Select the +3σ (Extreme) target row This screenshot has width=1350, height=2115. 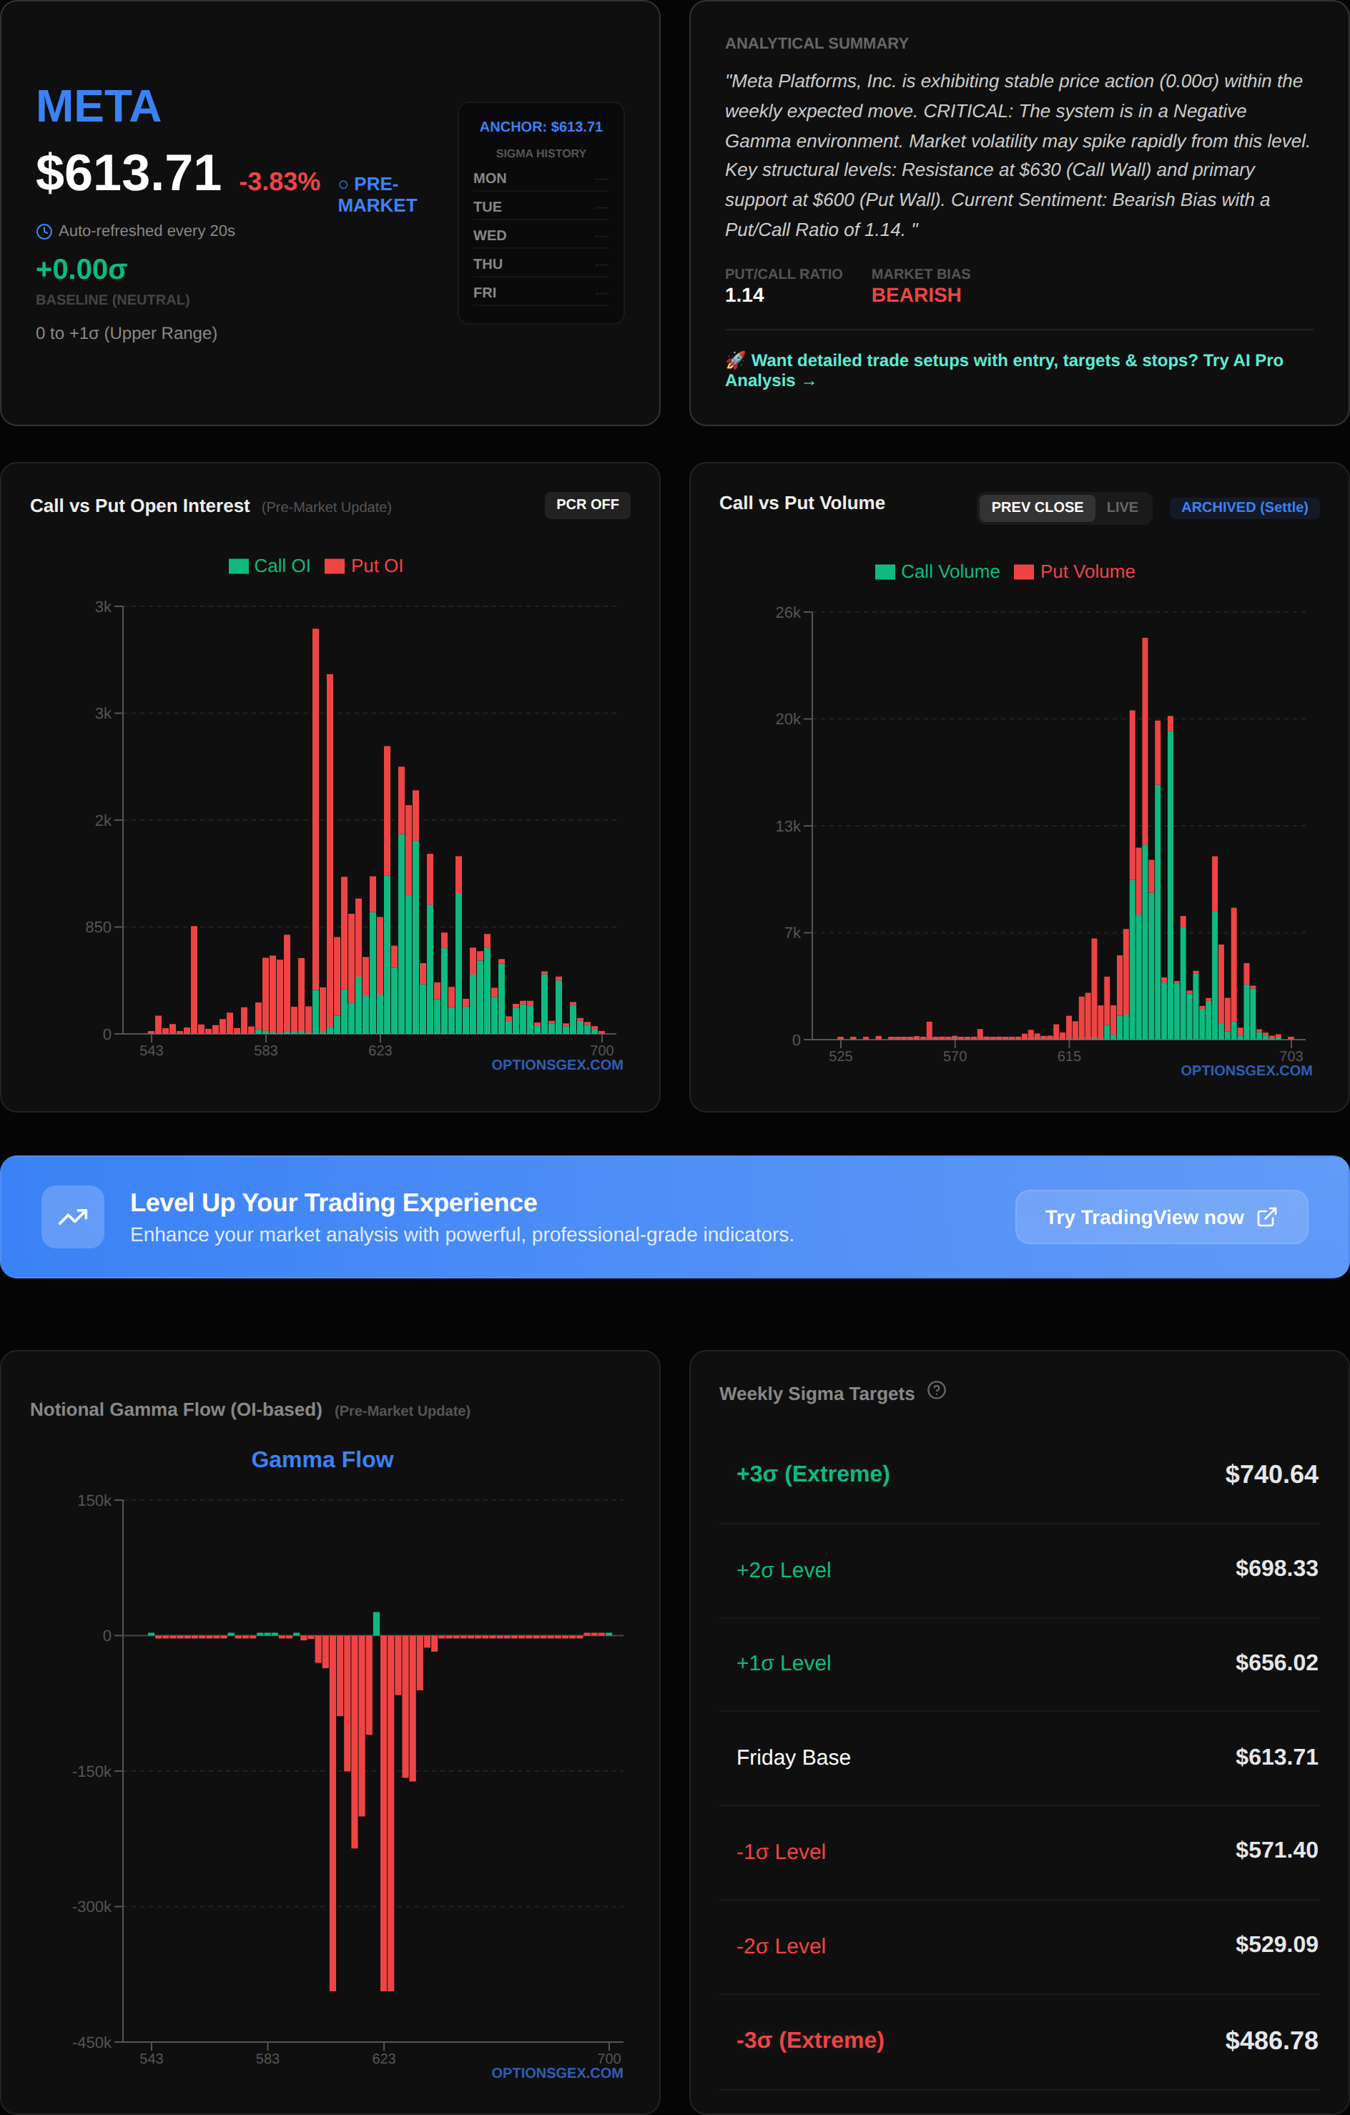1019,1474
